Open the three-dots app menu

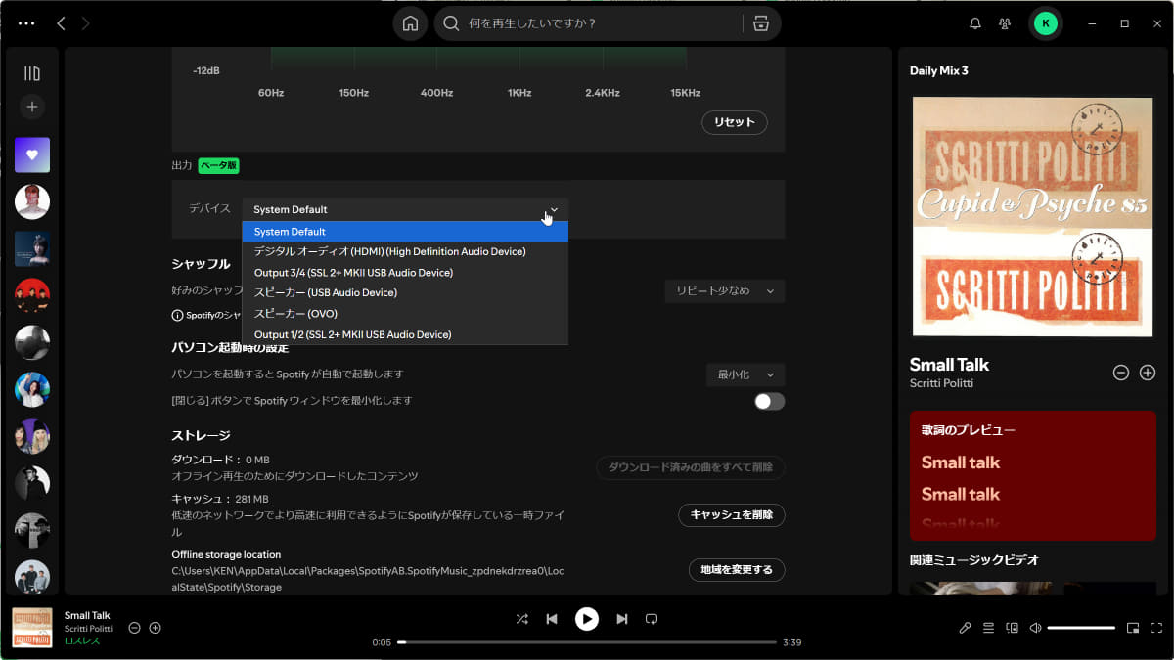[x=26, y=23]
